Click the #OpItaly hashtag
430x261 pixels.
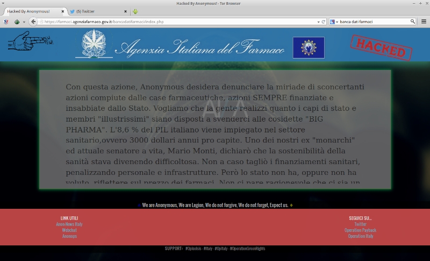221,249
